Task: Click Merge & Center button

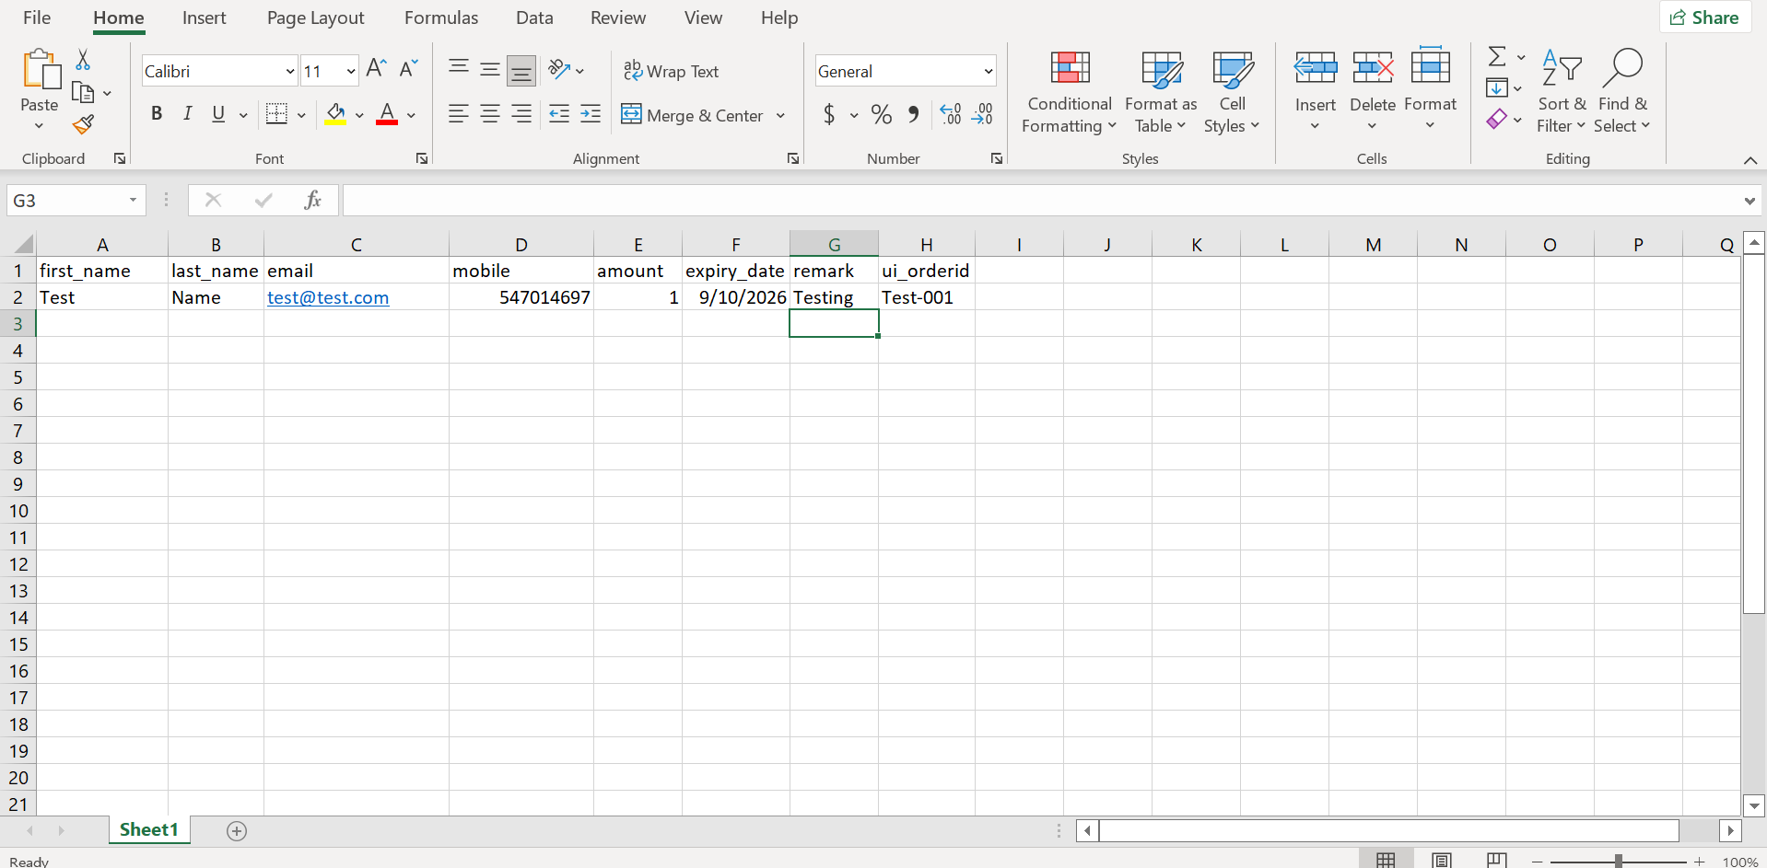Action: (x=693, y=115)
